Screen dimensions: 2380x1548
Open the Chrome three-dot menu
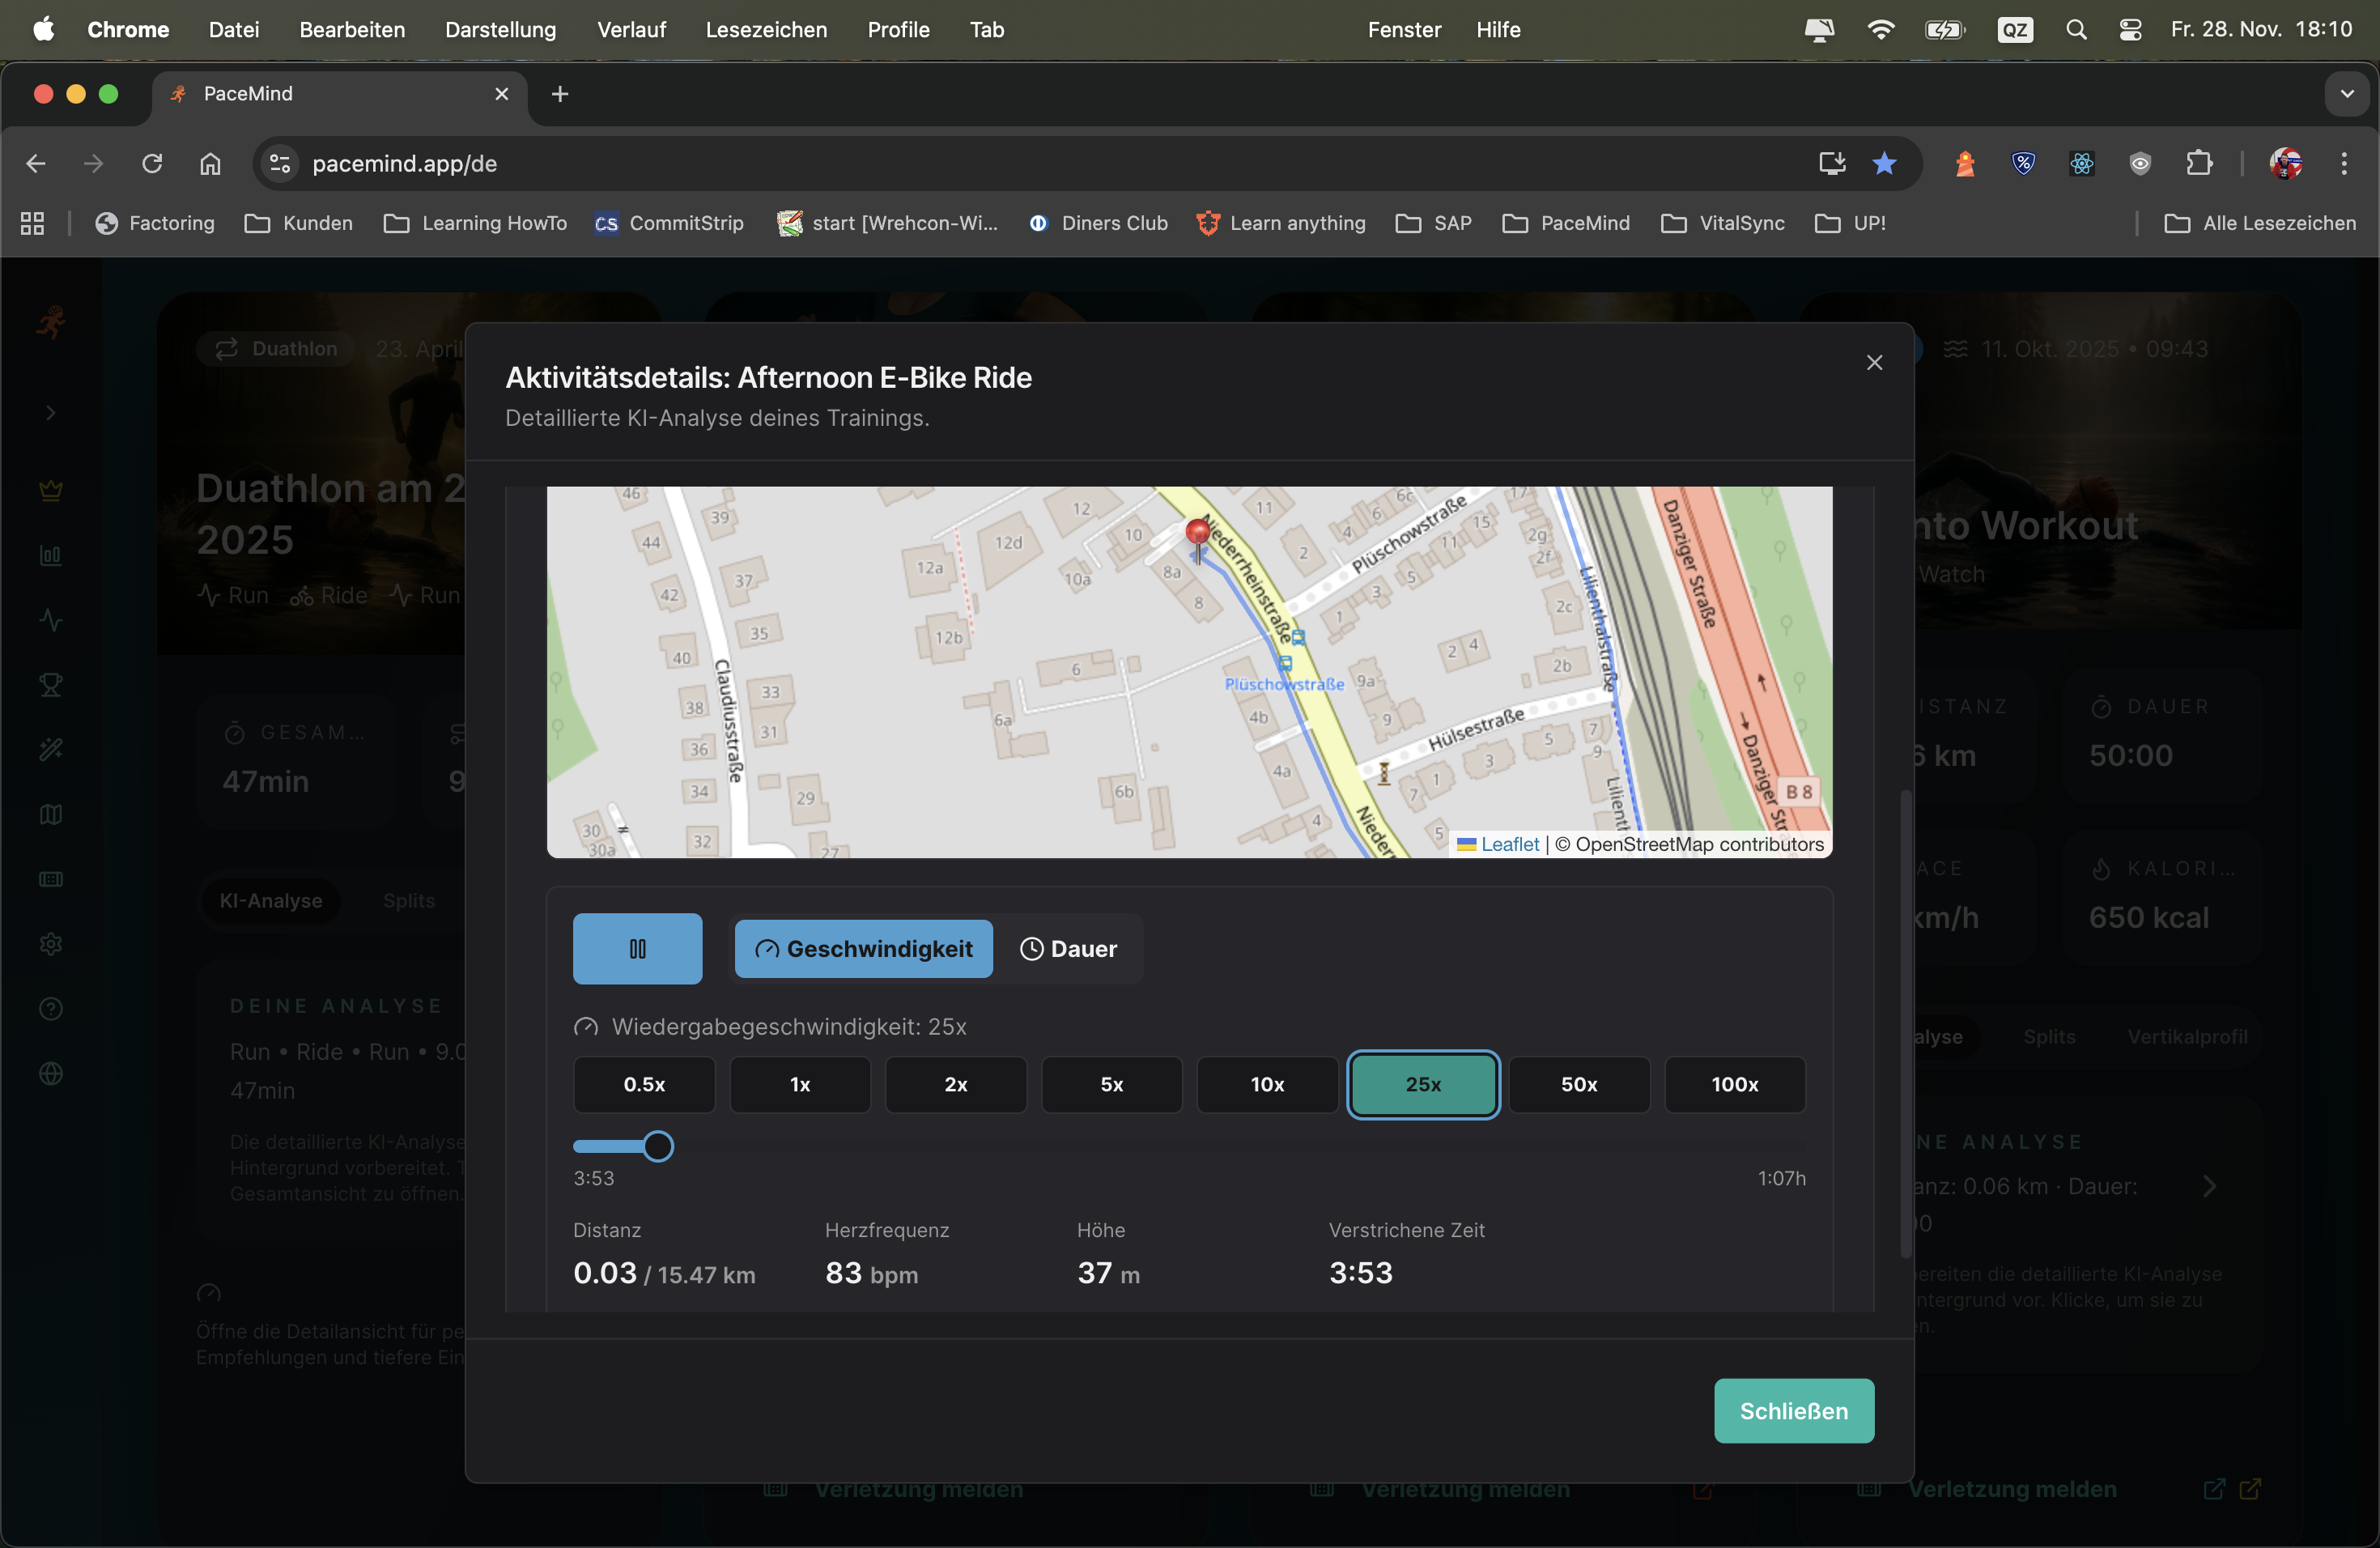point(2344,163)
